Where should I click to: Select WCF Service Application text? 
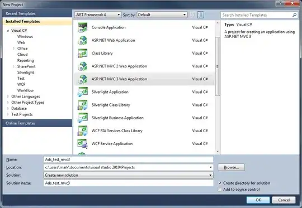[112, 143]
